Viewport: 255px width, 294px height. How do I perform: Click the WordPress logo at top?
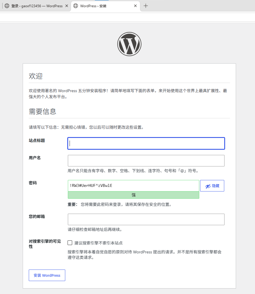(x=129, y=44)
